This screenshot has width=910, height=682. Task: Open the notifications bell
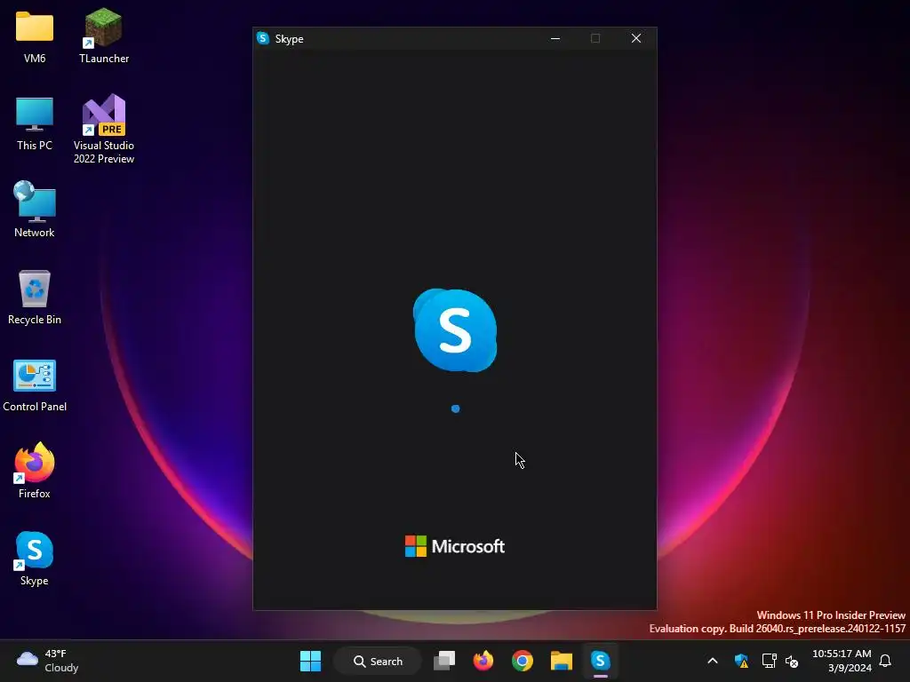click(885, 661)
